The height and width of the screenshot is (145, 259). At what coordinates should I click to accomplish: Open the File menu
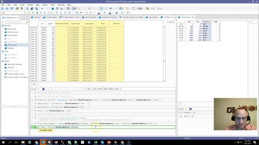pos(3,5)
